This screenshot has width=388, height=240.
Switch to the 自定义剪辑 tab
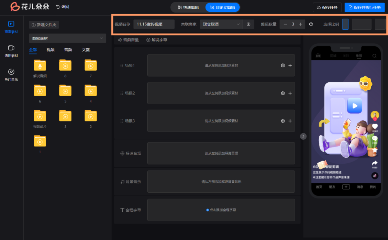[x=223, y=7]
